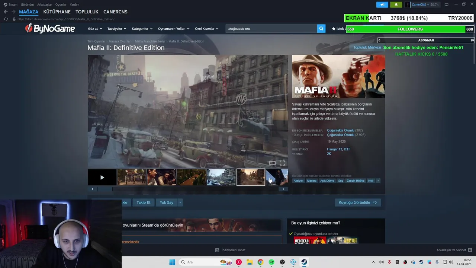476x268 pixels.
Task: Click the Yok Say button
Action: pyautogui.click(x=167, y=202)
